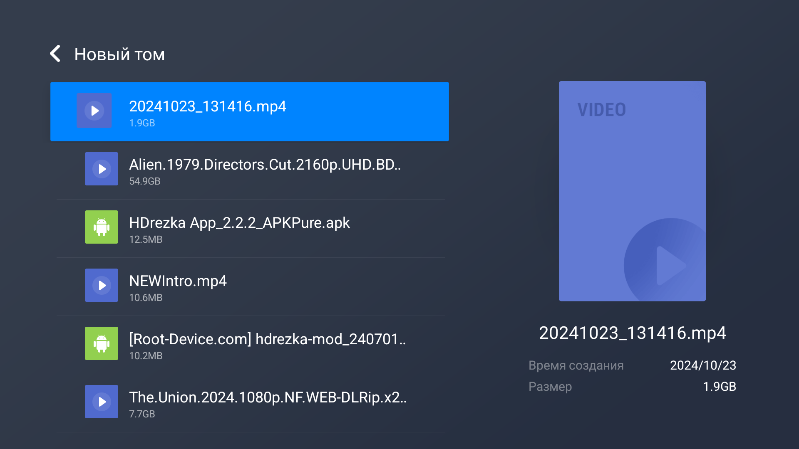Screen dimensions: 799x449
Task: Click the back arrow chevron
Action: (55, 54)
